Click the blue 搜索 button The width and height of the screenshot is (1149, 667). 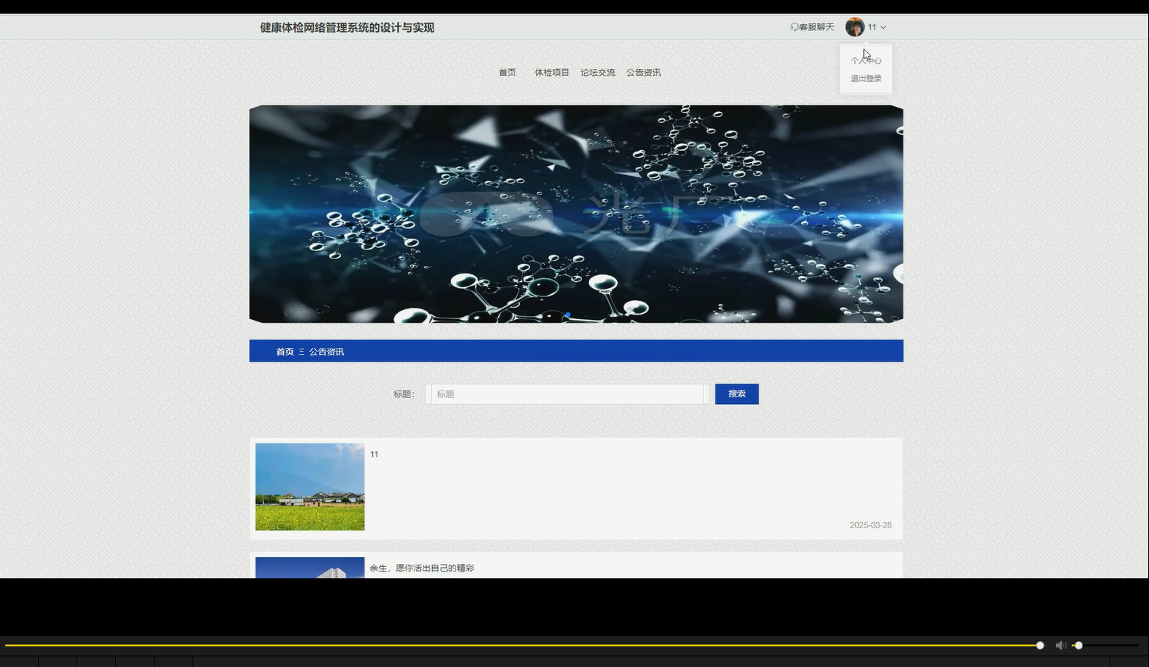pyautogui.click(x=737, y=394)
